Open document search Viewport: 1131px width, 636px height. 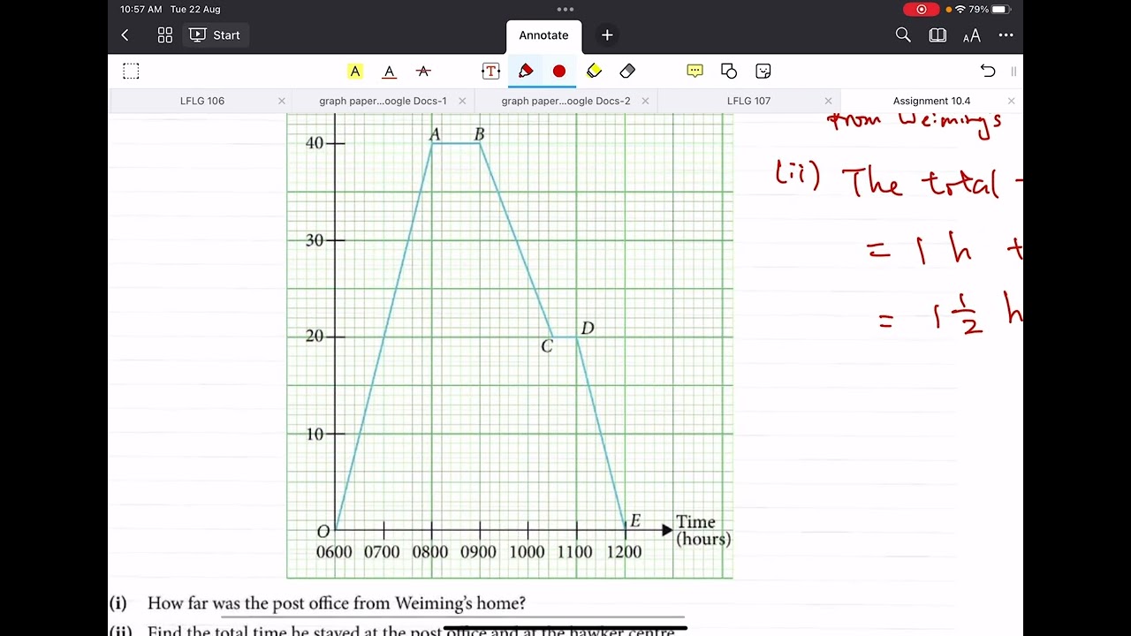903,35
